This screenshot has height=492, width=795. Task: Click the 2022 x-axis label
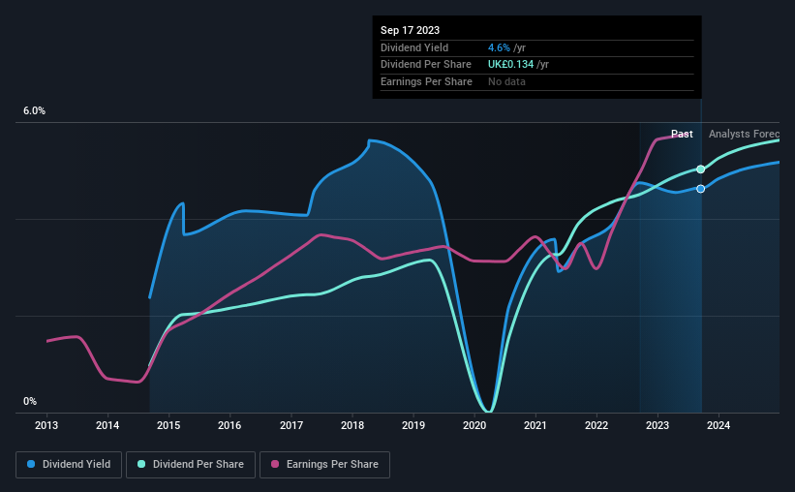(596, 425)
